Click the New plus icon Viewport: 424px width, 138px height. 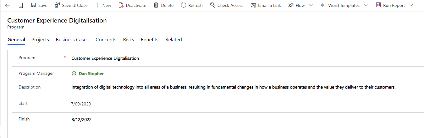98,5
